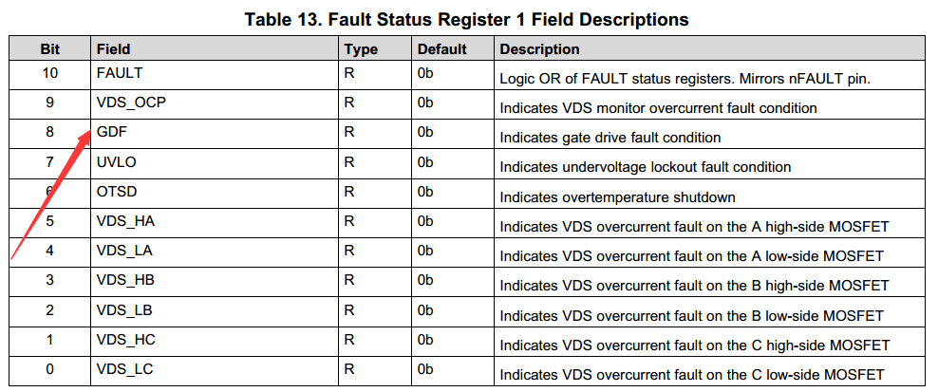Click the Table 13 title text
Screen dimensions: 938x392
click(466, 19)
